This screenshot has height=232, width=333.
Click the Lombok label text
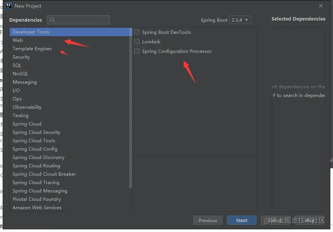(151, 42)
